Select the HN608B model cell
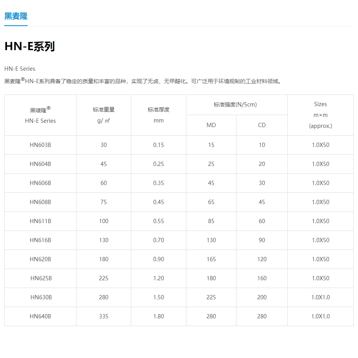 tap(40, 202)
